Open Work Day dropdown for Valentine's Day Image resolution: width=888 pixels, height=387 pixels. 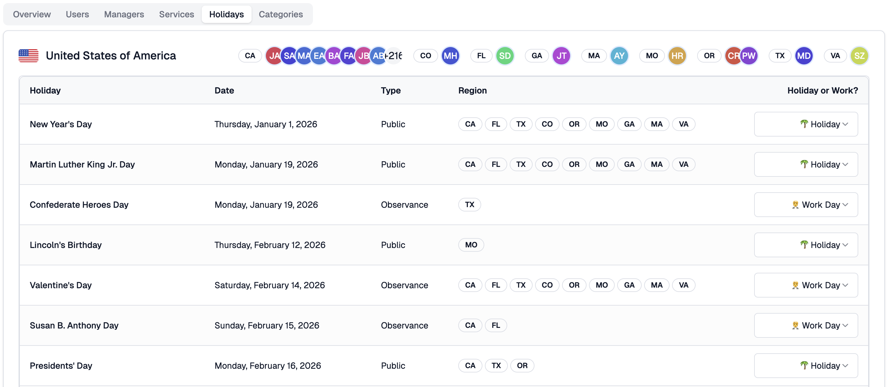click(806, 285)
